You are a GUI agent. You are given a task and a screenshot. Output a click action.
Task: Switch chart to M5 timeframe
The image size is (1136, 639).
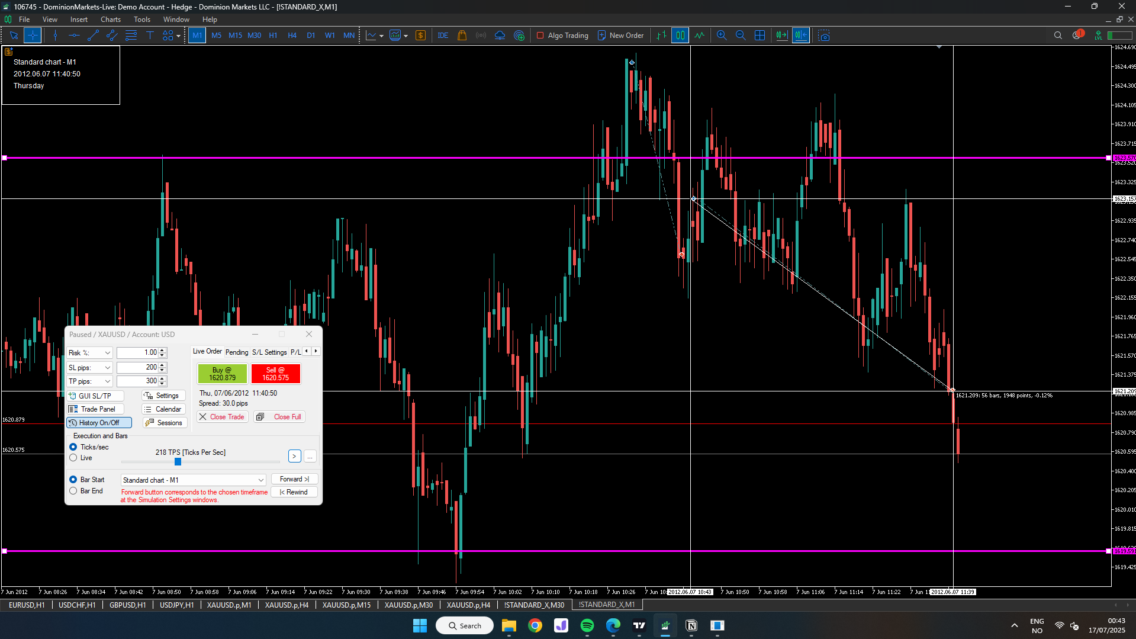coord(216,36)
